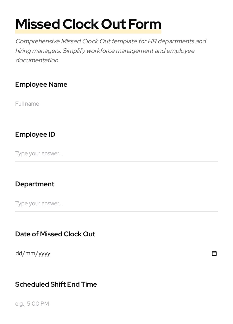Click the Scheduled Shift End Time input
The image size is (233, 324).
point(116,304)
